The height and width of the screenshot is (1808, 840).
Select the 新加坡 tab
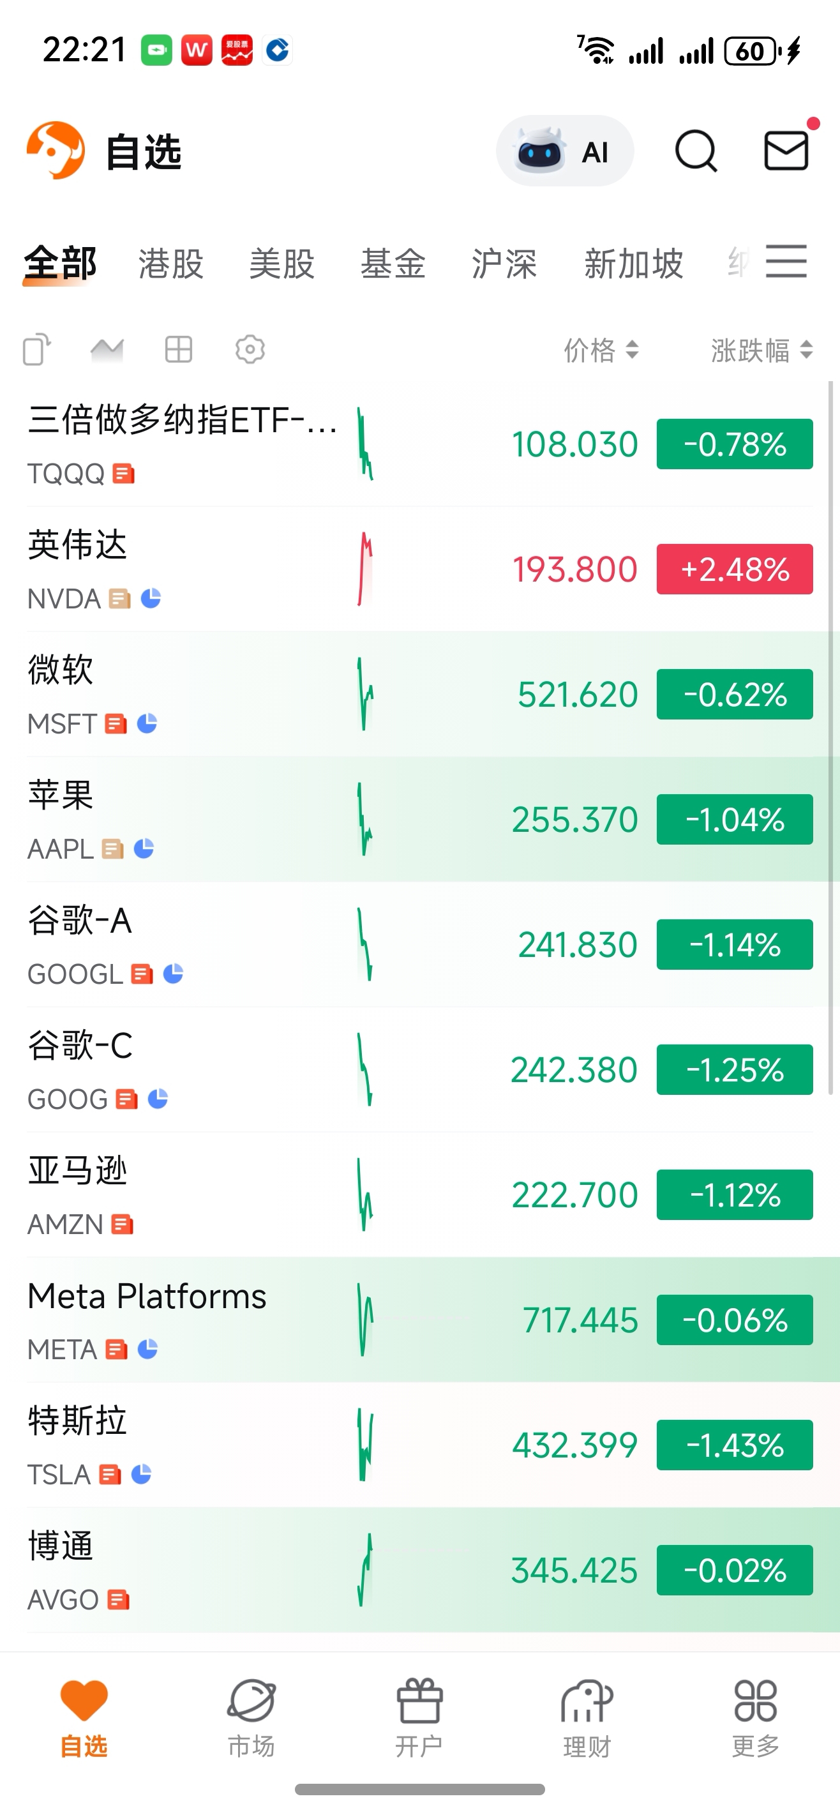pyautogui.click(x=634, y=264)
